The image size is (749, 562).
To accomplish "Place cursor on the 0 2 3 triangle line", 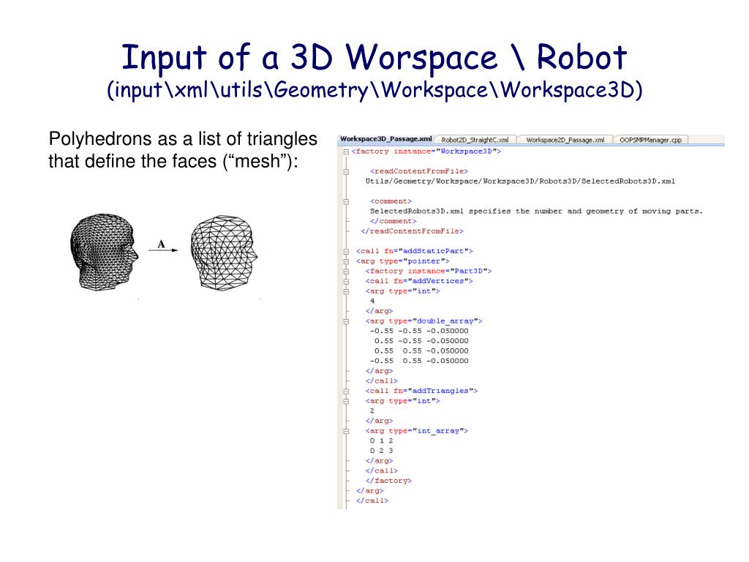I will tap(382, 451).
